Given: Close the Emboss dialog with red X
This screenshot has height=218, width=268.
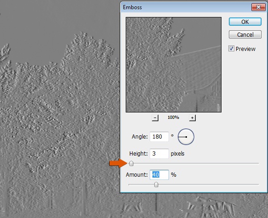Looking at the screenshot, I should (258, 7).
